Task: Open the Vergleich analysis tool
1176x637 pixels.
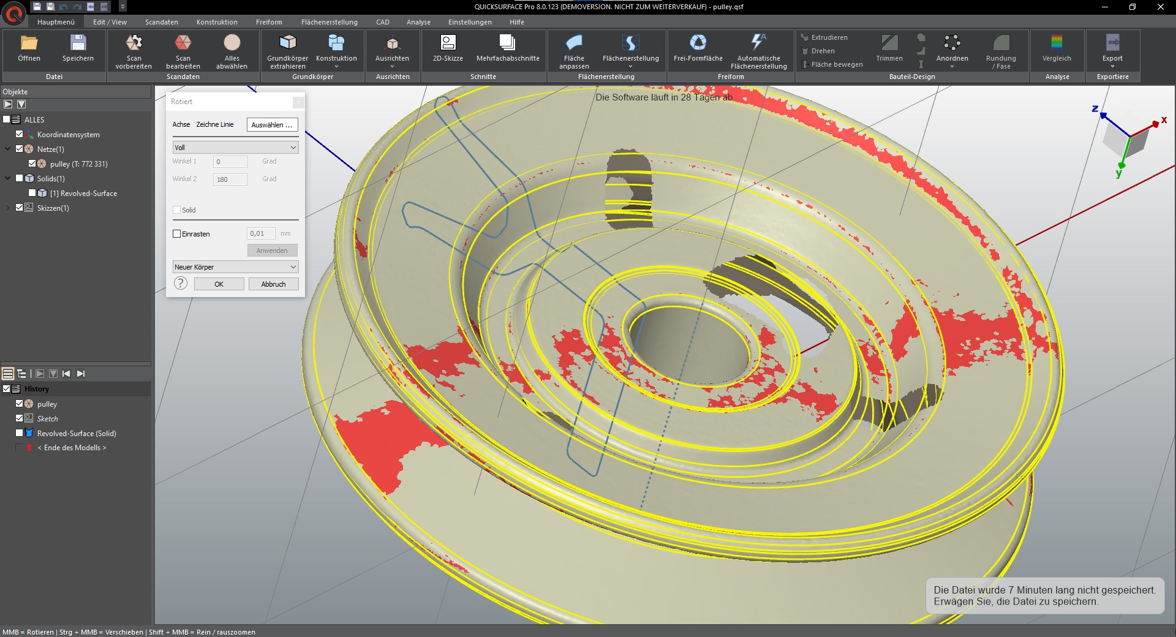Action: click(x=1057, y=48)
